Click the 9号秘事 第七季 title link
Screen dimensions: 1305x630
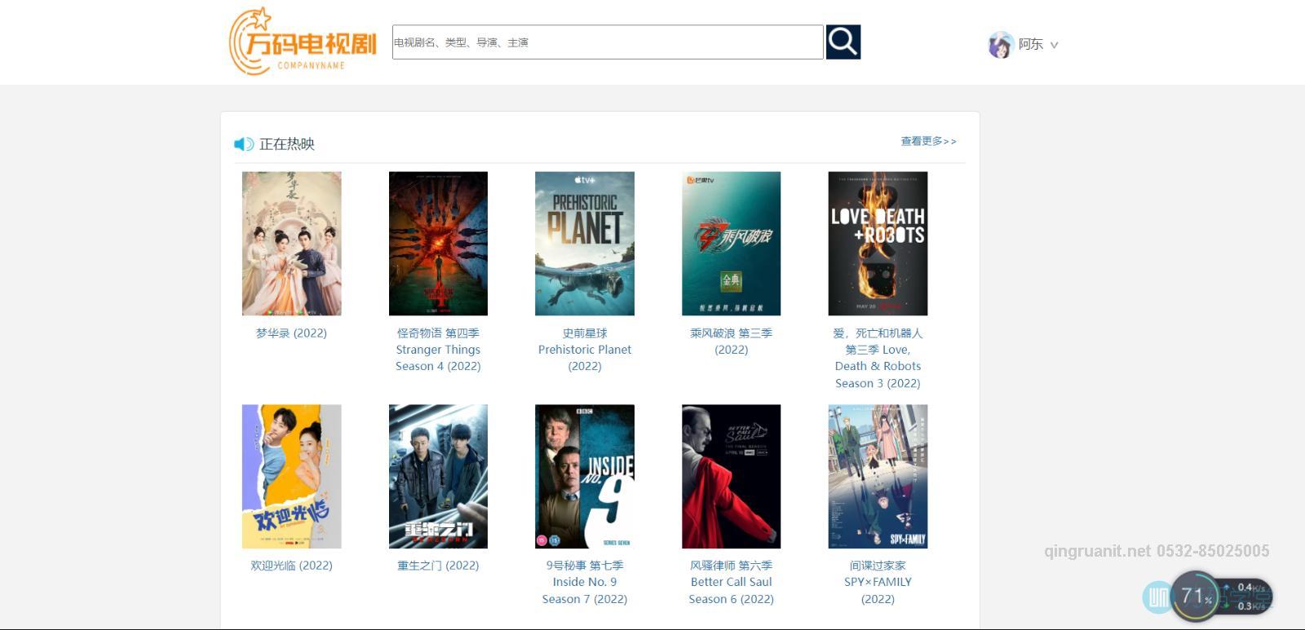point(585,582)
